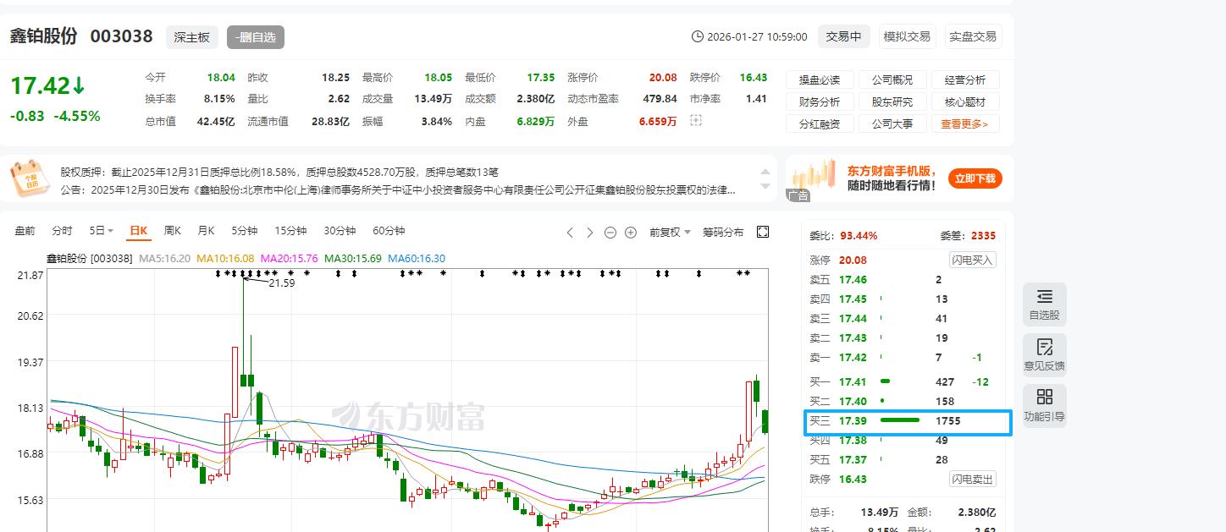Open the 功能引导 guide icon
This screenshot has width=1226, height=532.
click(1044, 406)
